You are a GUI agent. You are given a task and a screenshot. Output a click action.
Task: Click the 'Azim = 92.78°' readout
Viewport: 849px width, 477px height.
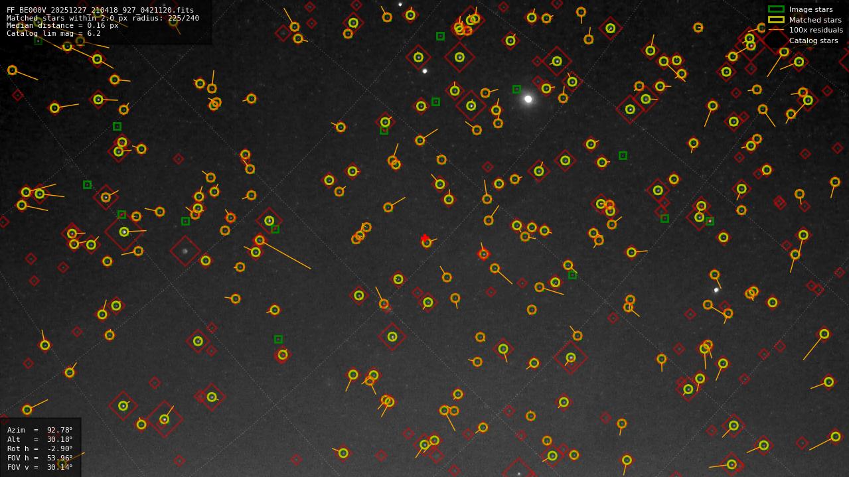[x=40, y=430]
